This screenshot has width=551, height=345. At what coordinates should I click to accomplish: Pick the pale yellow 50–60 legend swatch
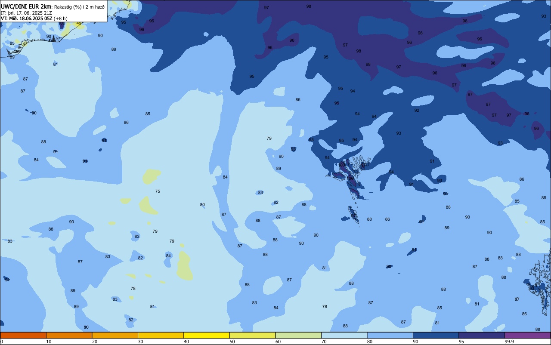tap(252, 335)
